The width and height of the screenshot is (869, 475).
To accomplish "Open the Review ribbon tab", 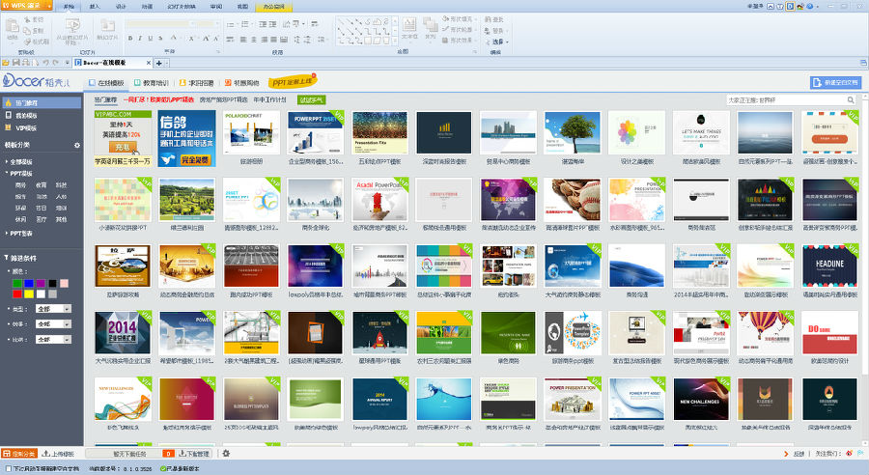I will [216, 7].
